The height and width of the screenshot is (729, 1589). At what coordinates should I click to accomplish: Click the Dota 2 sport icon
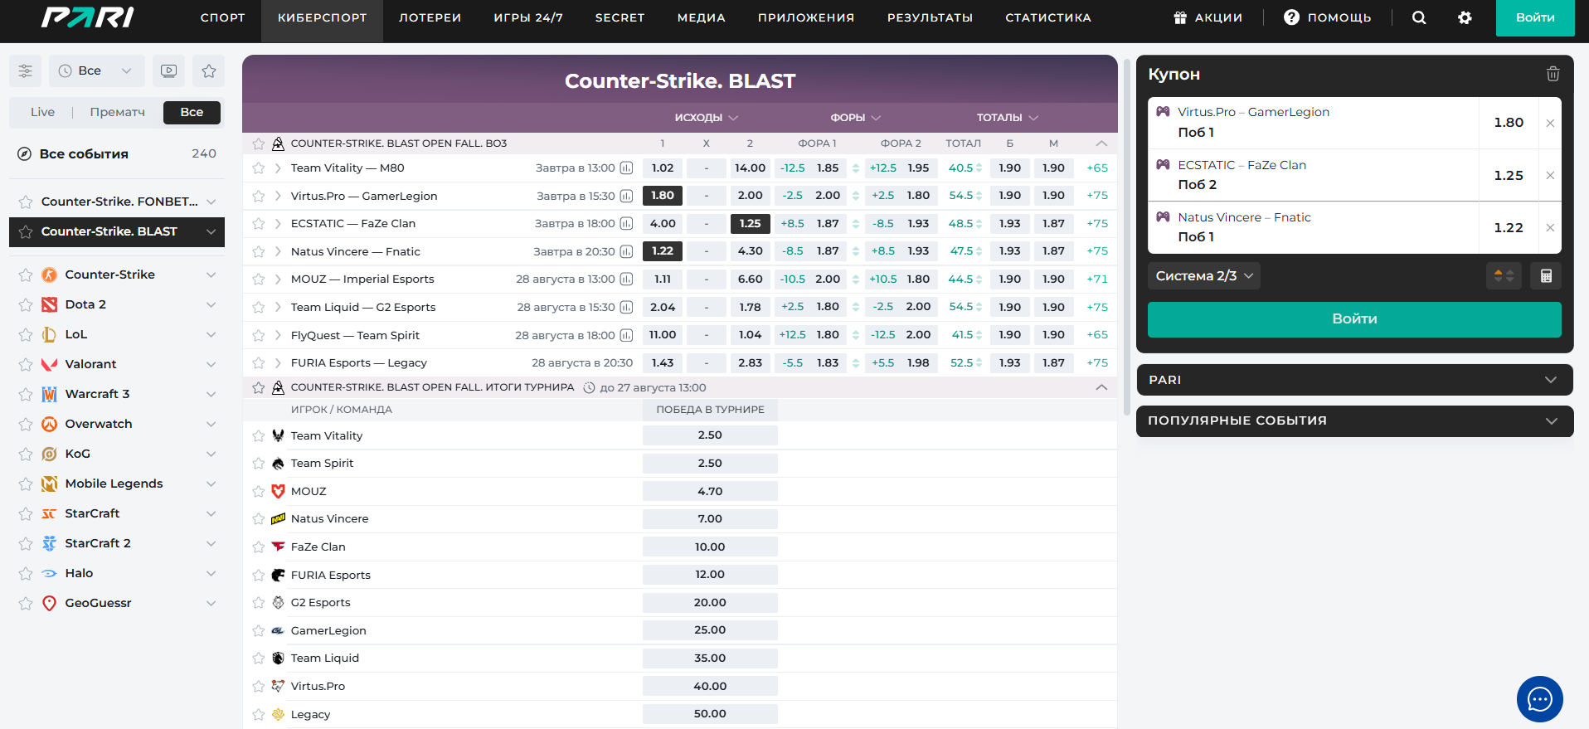[x=50, y=304]
